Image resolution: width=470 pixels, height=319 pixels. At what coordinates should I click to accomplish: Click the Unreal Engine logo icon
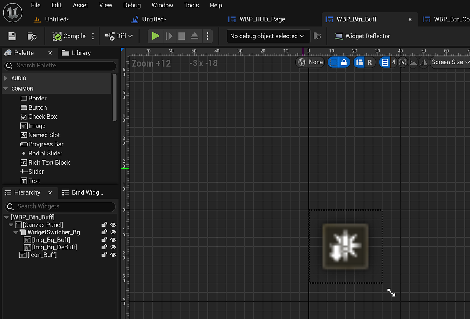point(12,12)
